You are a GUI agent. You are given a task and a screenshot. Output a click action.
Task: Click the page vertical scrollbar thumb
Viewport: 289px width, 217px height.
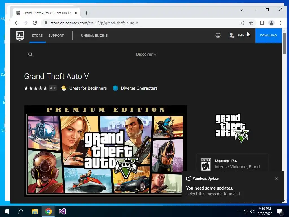point(284,44)
